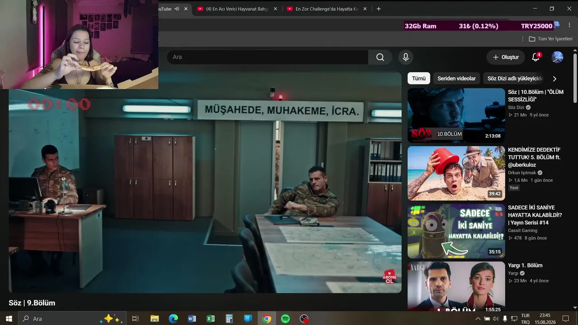578x325 pixels.
Task: Open the Windows Start menu
Action: coord(9,319)
